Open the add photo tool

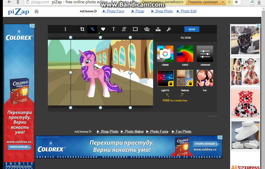(147, 29)
